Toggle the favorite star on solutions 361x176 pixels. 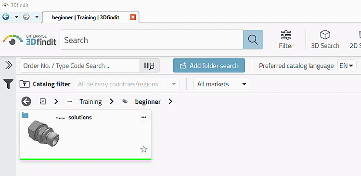click(143, 149)
